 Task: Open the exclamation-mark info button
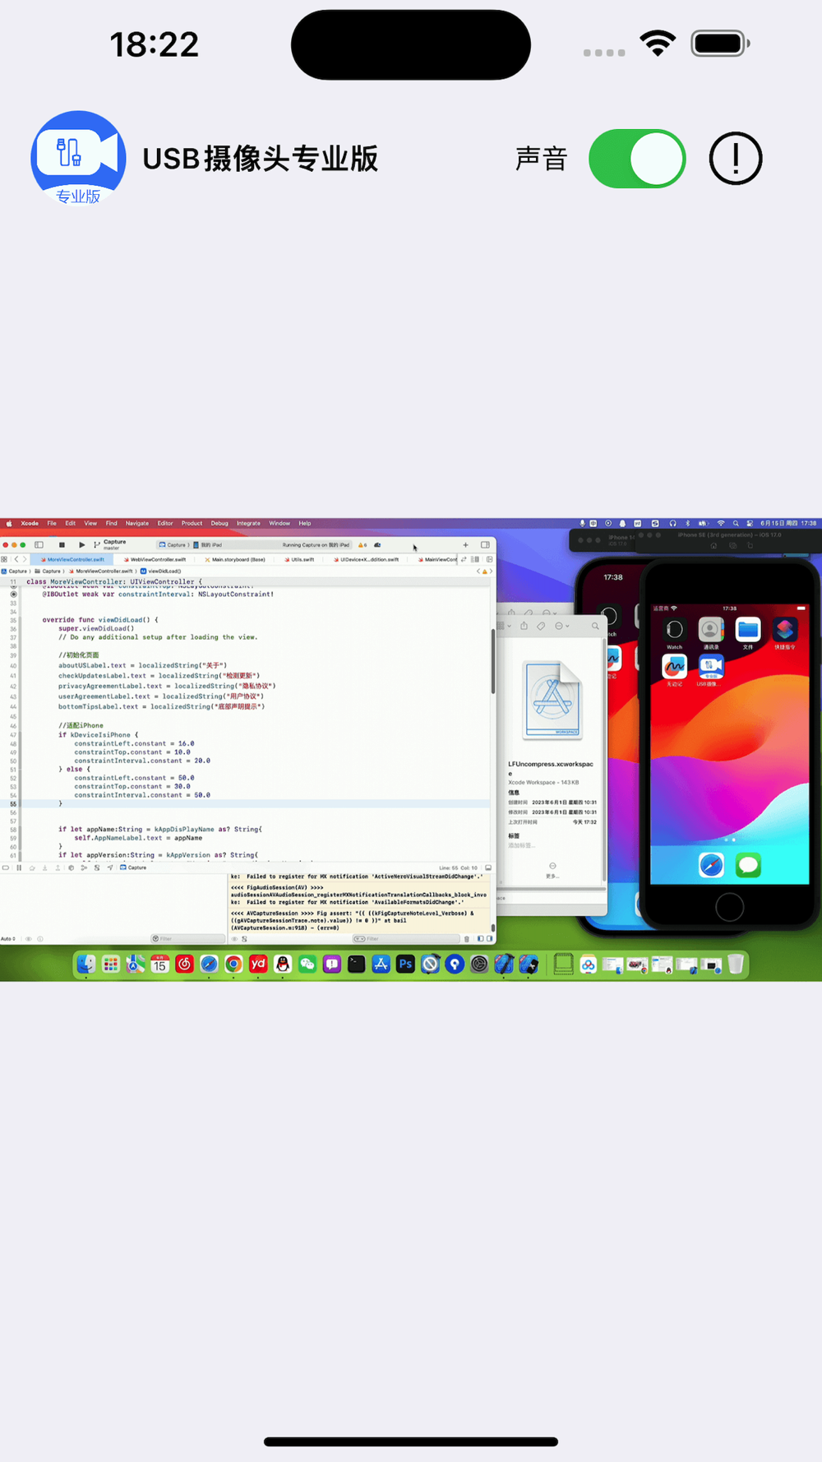point(736,158)
